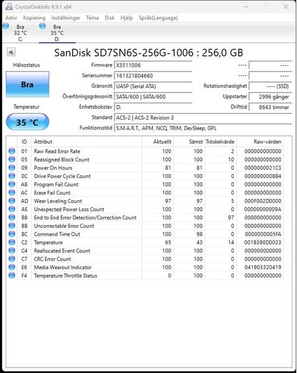298x373 pixels.
Task: Open the Tema menu
Action: (x=92, y=18)
